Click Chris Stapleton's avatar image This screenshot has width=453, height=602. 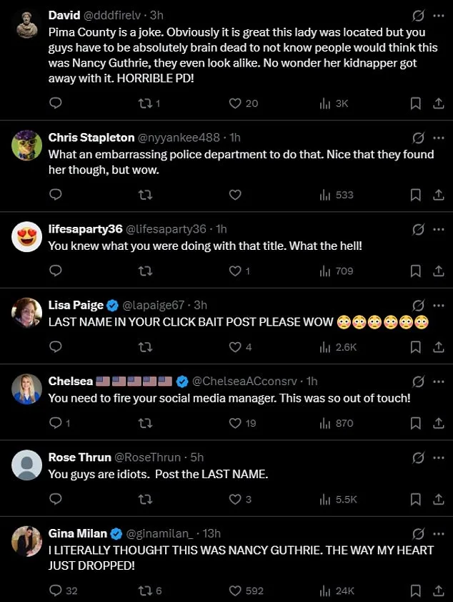[x=26, y=145]
